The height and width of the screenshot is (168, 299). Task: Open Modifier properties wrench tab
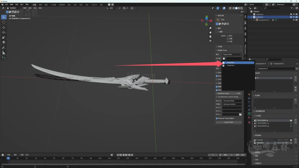point(249,98)
